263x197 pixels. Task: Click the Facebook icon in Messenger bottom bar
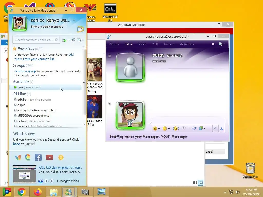38,157
